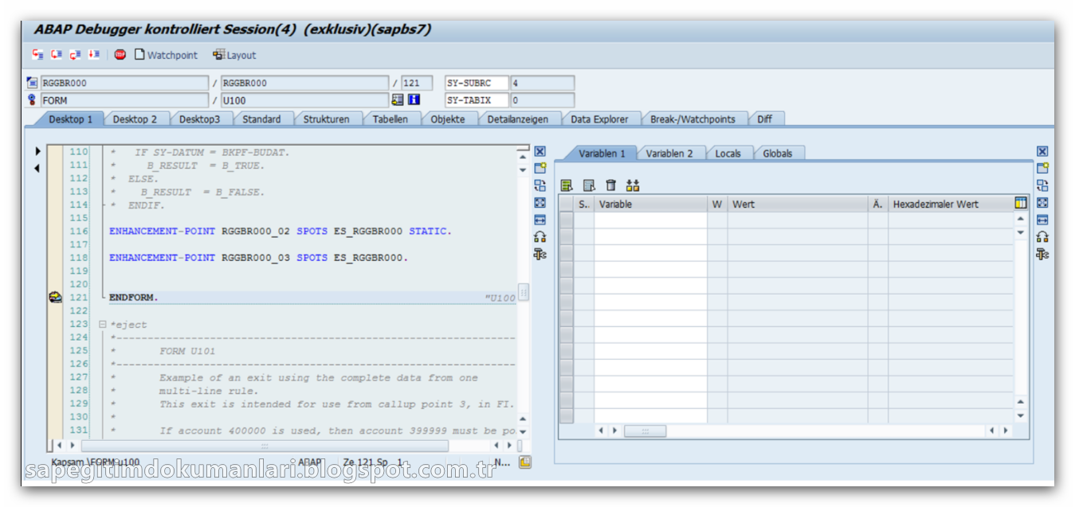Open the column configuration icon in table header

[x=1021, y=204]
